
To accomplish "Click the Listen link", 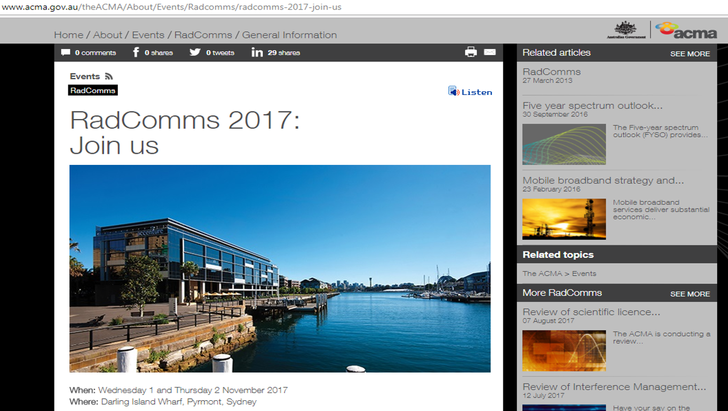I will tap(477, 92).
